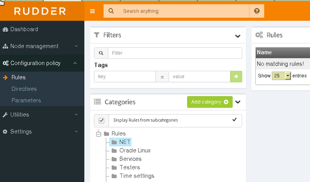Click the tag key input field
This screenshot has width=310, height=182.
(x=125, y=76)
